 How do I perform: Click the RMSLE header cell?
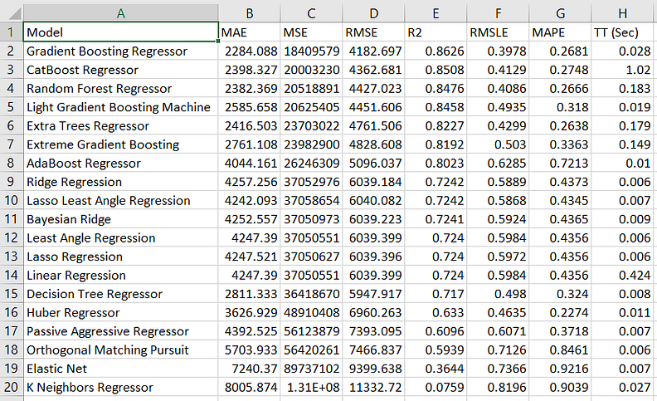tap(499, 32)
